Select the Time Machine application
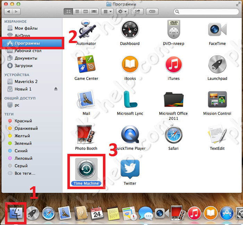243x225 pixels. (86, 169)
